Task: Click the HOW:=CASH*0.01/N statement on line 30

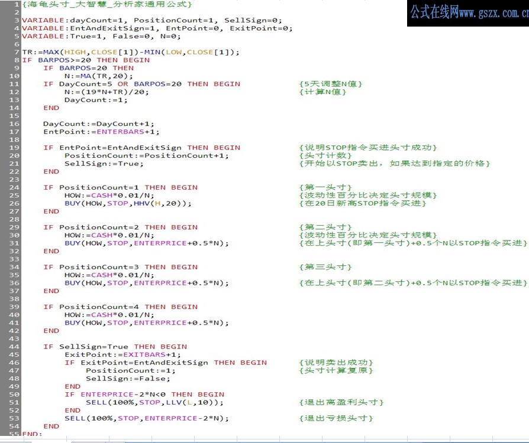Action: coord(109,236)
